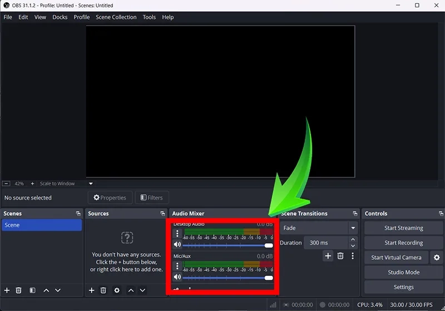The width and height of the screenshot is (445, 311).
Task: Open the Docks menu
Action: [60, 17]
